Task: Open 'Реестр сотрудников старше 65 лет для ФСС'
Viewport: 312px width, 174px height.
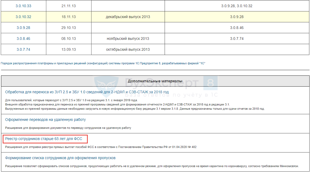Action: pos(44,139)
